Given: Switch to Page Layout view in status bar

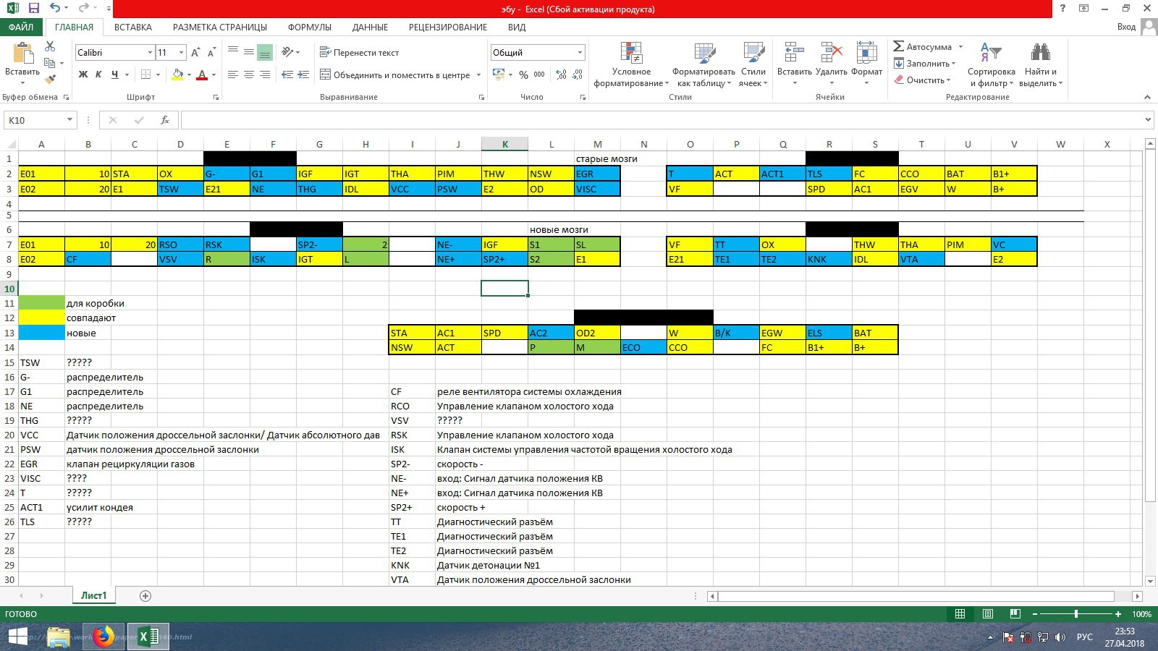Looking at the screenshot, I should point(988,614).
